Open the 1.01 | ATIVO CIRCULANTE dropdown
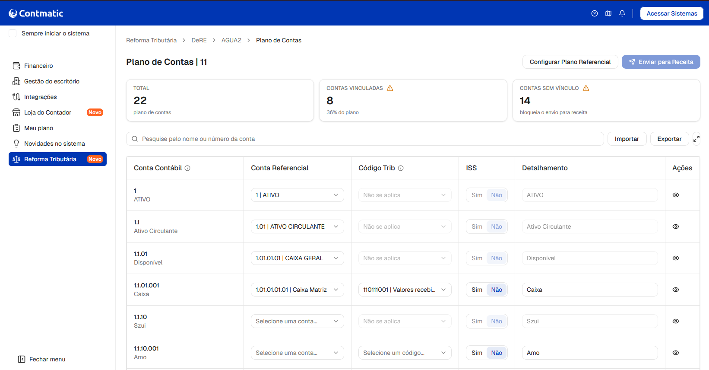The image size is (709, 370). (297, 226)
